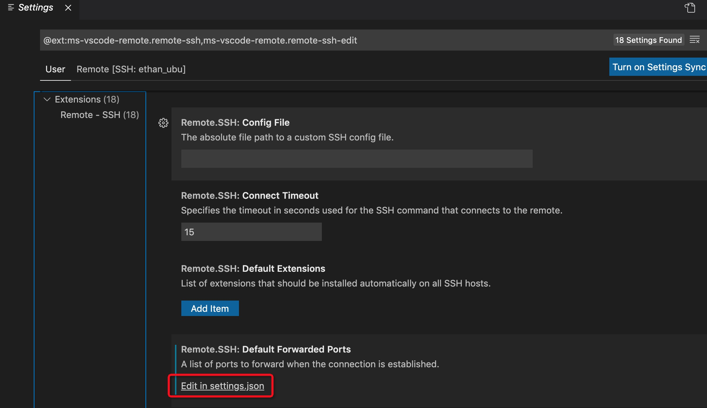Select the Remote.SSH: Default Extensions title

(253, 269)
